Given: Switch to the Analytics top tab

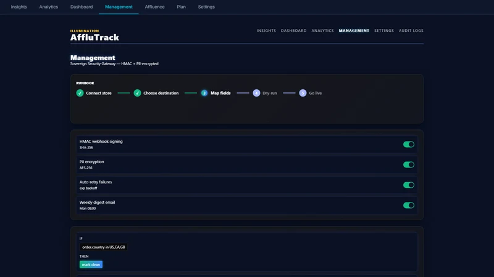Looking at the screenshot, I should click(49, 7).
